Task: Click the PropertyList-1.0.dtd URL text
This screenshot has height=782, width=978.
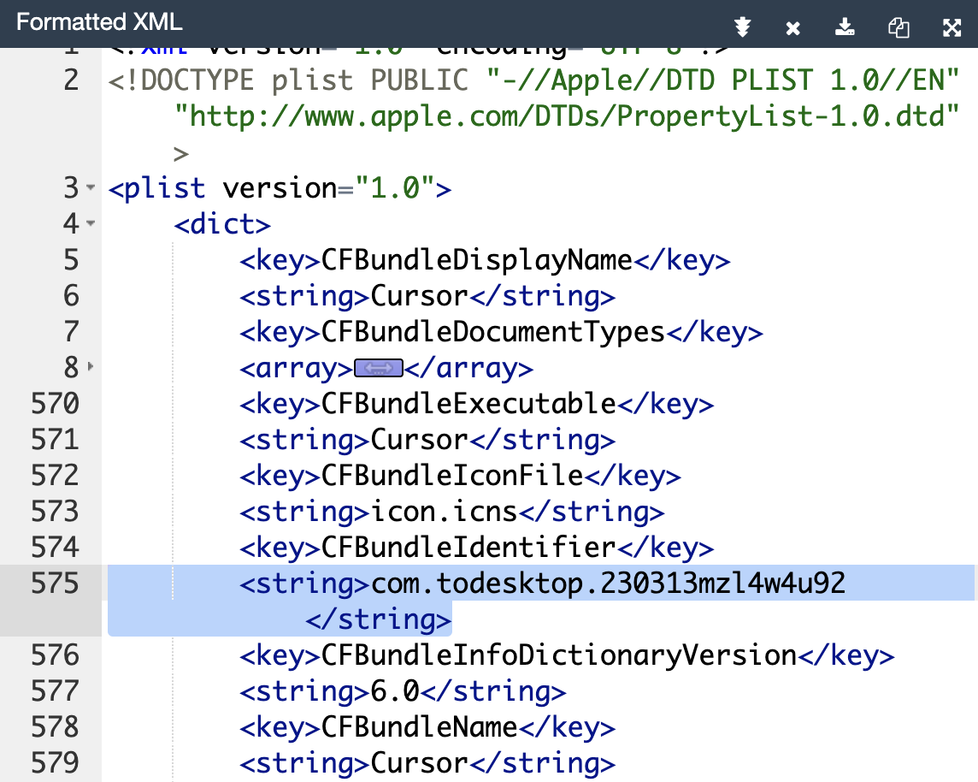Action: pyautogui.click(x=566, y=116)
